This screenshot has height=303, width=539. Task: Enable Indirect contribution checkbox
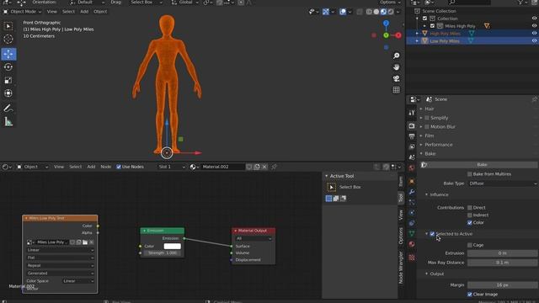[x=470, y=215]
